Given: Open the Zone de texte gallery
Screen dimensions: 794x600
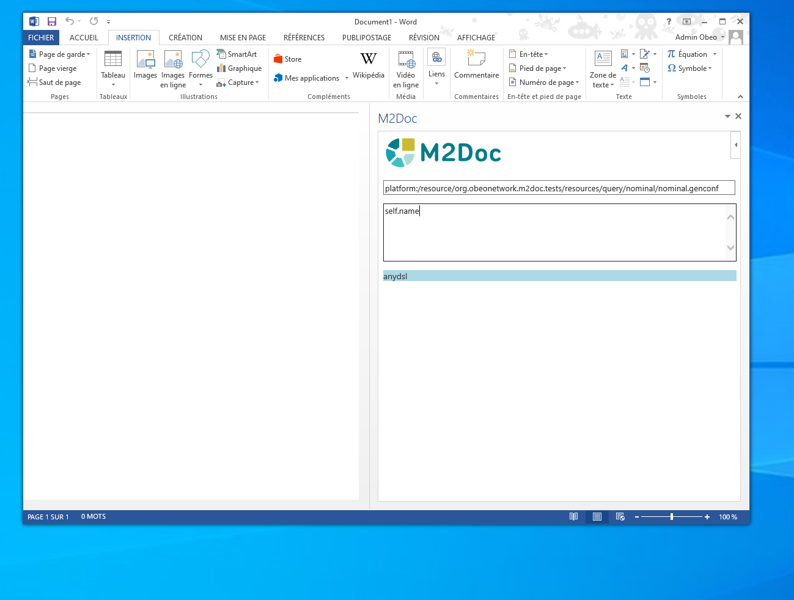Looking at the screenshot, I should (x=603, y=69).
